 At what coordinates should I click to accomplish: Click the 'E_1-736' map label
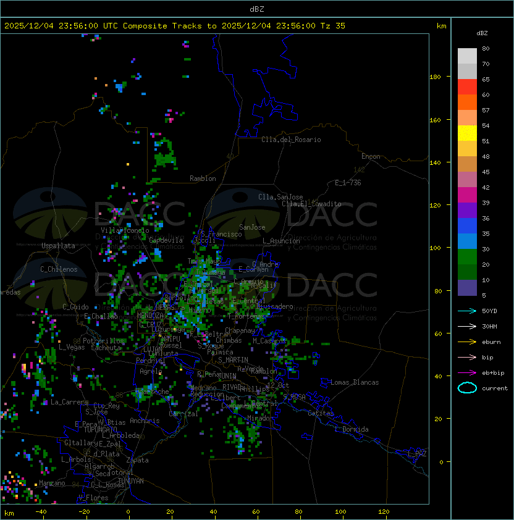(x=348, y=182)
